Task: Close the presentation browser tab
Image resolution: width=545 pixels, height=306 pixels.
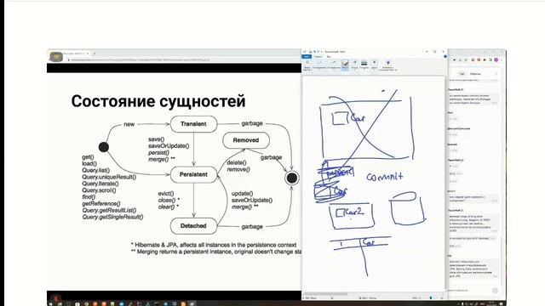Action: click(x=88, y=54)
